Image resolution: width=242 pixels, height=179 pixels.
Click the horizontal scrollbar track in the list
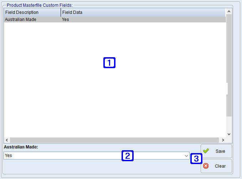click(114, 140)
